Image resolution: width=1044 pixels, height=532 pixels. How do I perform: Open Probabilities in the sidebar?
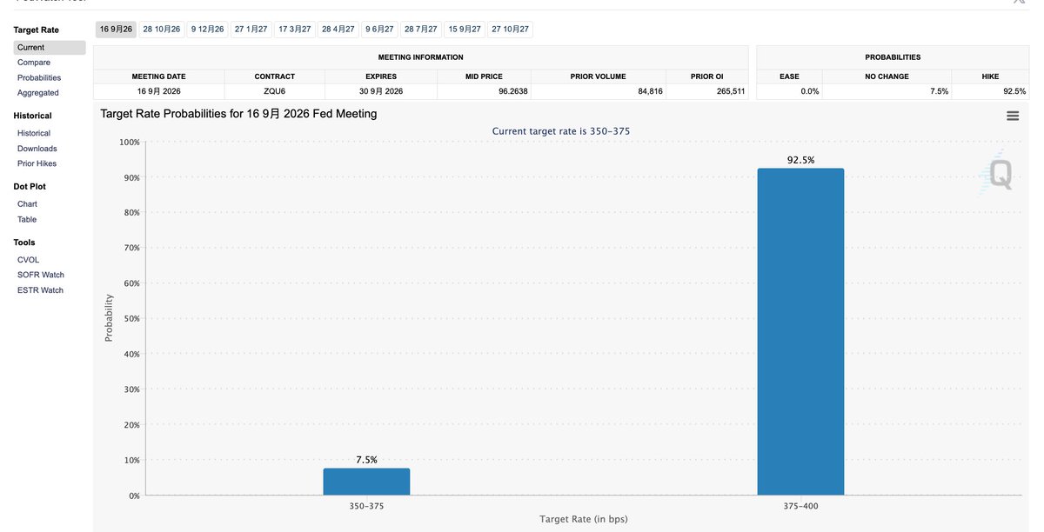click(x=39, y=77)
